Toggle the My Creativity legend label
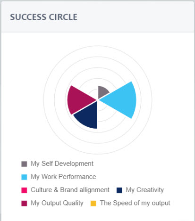The height and width of the screenshot is (221, 195). [x=144, y=190]
